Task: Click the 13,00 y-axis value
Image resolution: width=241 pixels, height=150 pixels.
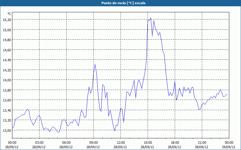Action: (7, 130)
